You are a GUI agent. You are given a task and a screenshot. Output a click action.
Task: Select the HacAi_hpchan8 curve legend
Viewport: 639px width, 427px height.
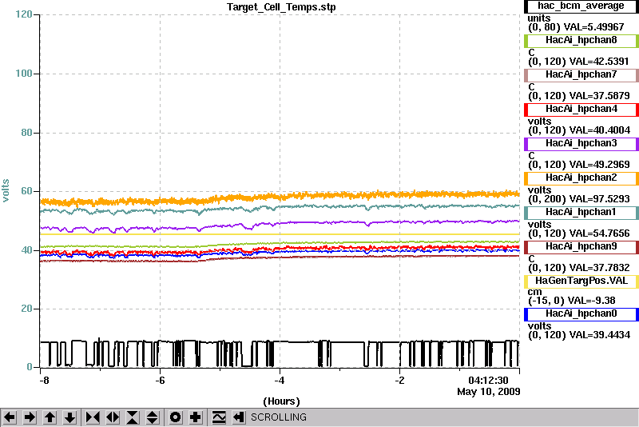581,40
